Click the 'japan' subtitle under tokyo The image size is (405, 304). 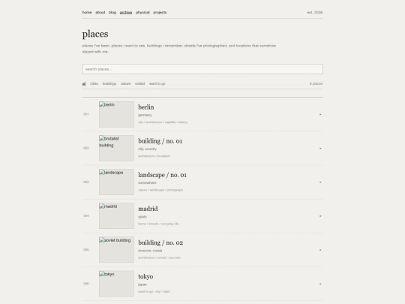(x=142, y=284)
